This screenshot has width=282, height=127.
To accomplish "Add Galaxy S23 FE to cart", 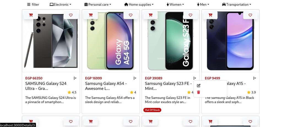I will point(151,15).
